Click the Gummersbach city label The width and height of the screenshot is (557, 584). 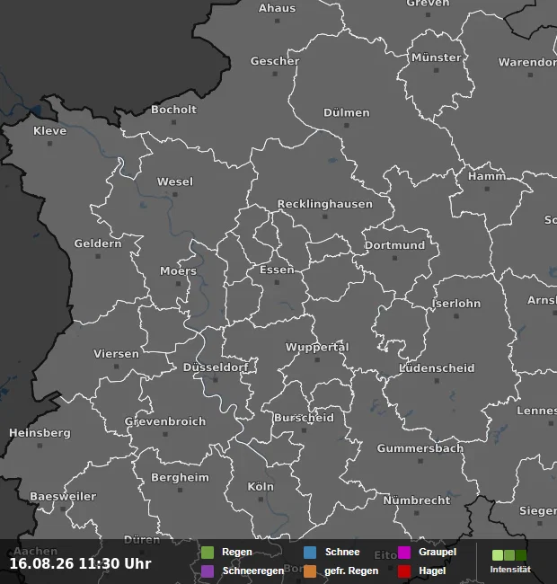coord(420,448)
